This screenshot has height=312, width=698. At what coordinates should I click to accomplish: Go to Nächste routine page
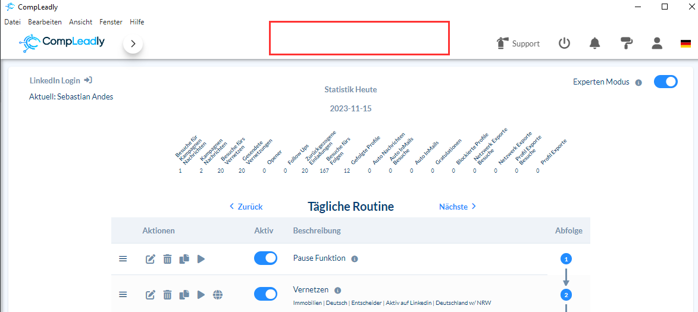(458, 207)
